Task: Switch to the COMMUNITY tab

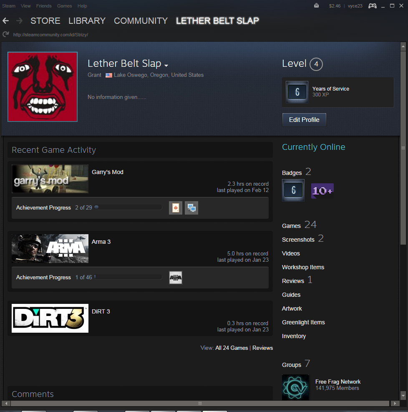Action: [x=141, y=21]
